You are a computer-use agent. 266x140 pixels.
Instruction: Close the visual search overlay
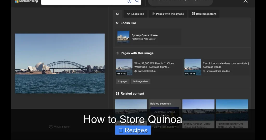tap(245, 1)
